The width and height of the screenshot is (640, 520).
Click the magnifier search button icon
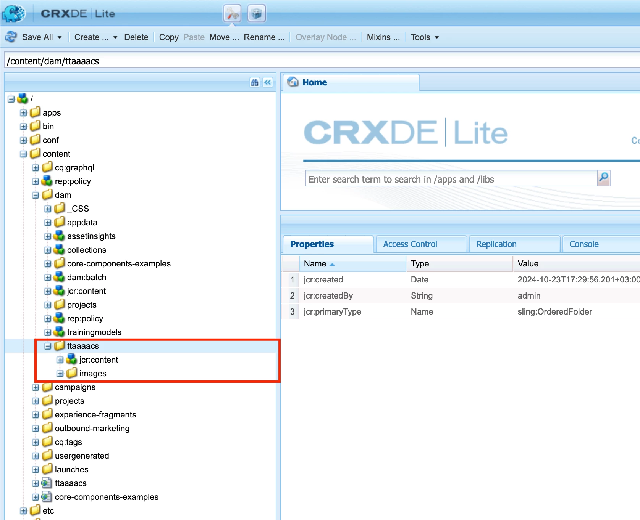(x=604, y=178)
